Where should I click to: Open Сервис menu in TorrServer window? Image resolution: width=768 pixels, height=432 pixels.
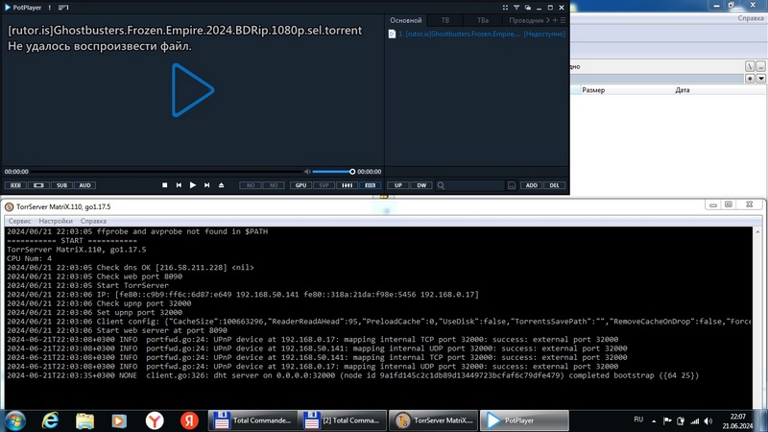click(x=19, y=221)
